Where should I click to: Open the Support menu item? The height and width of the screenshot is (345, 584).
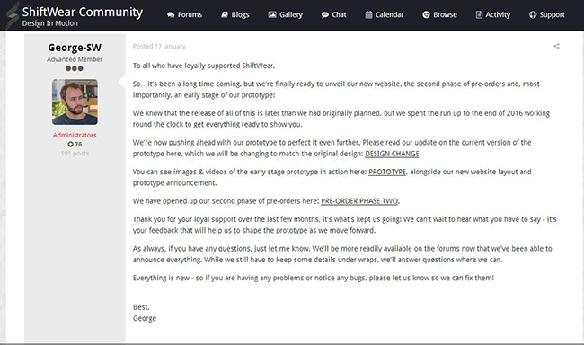pos(547,14)
